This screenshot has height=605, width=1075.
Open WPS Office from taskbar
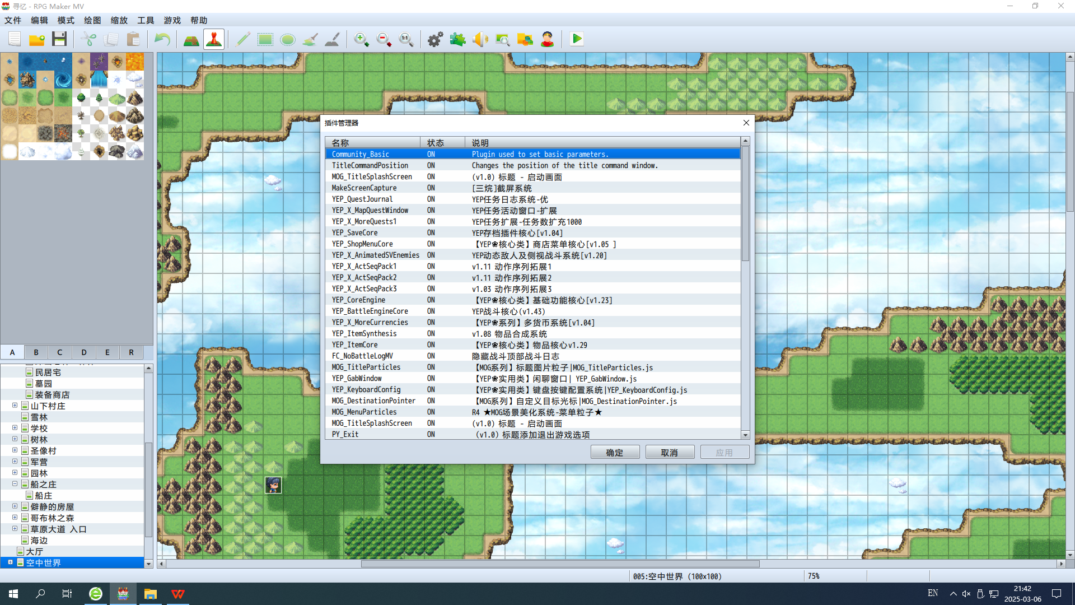(178, 594)
